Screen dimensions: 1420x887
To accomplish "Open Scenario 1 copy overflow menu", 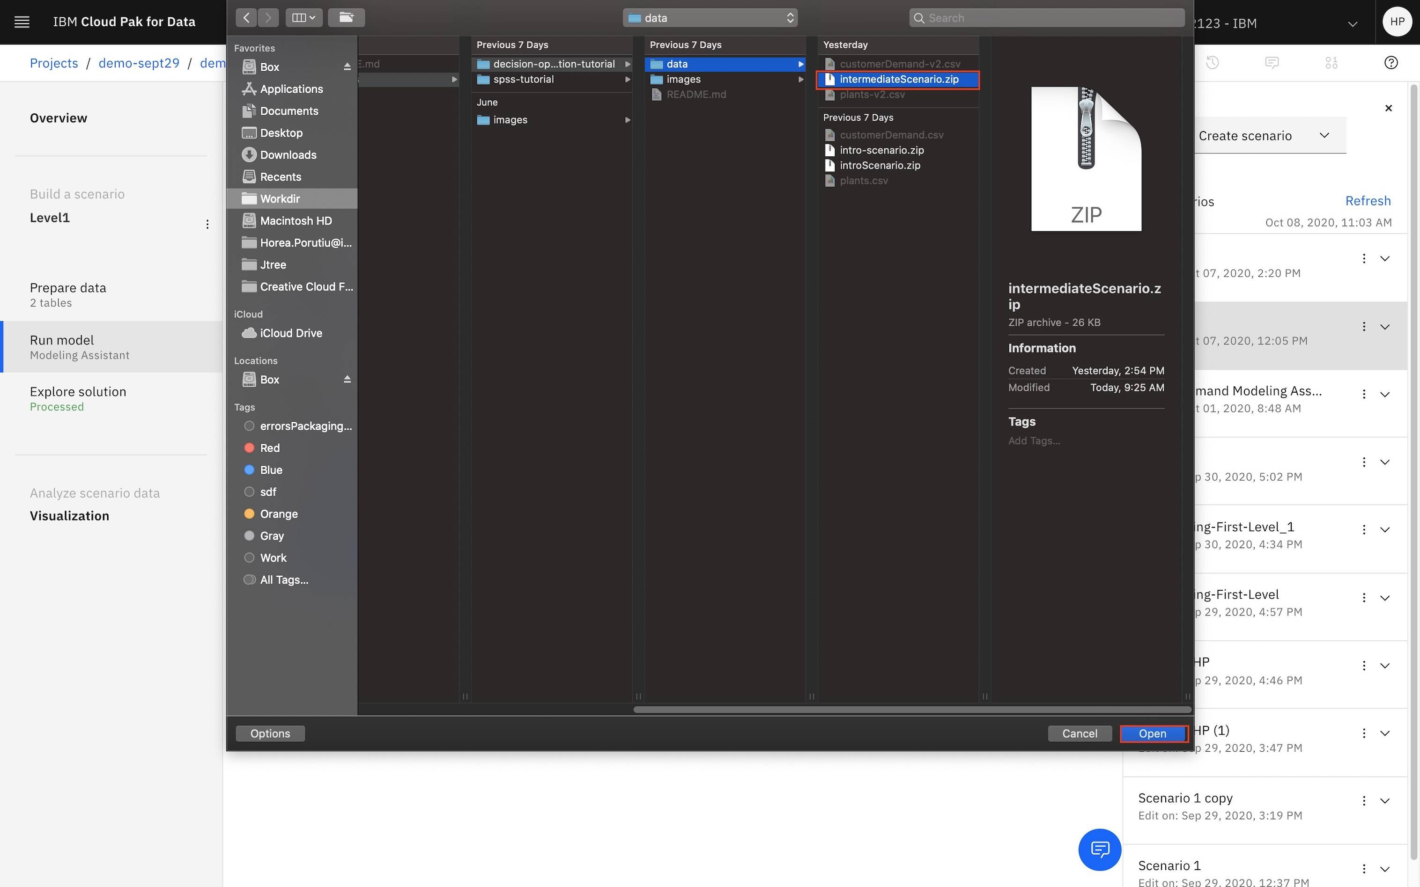I will [1364, 801].
